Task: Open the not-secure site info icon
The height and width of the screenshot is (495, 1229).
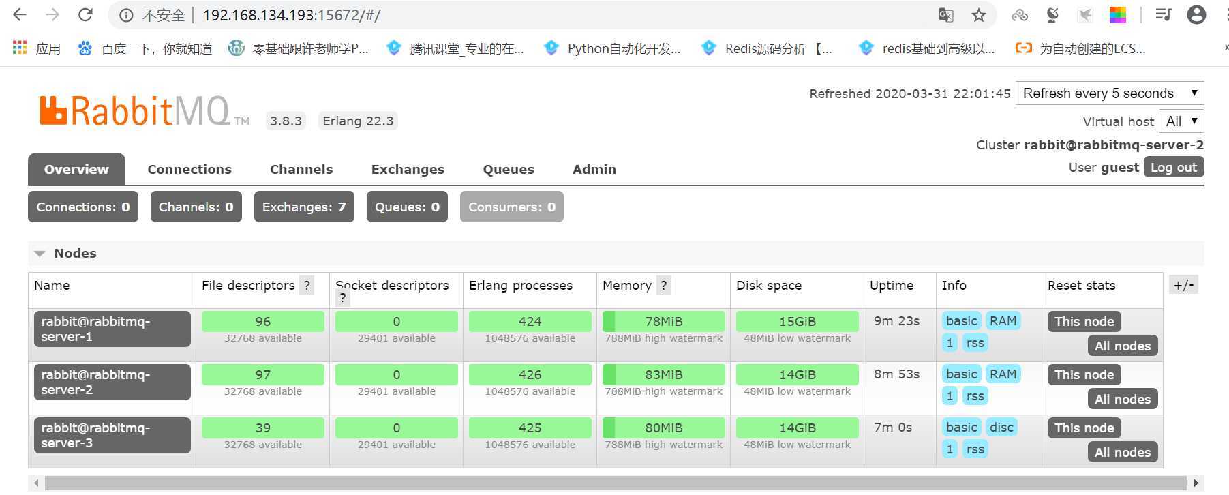Action: [x=126, y=15]
